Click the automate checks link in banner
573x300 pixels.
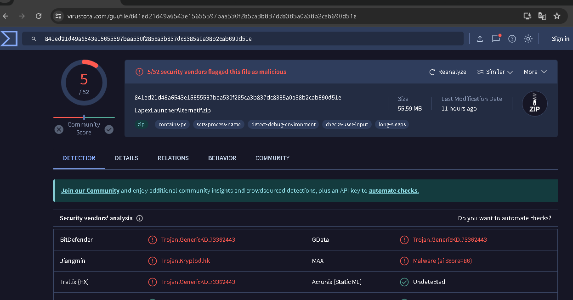[394, 190]
